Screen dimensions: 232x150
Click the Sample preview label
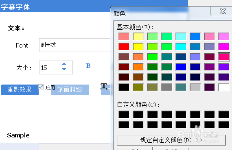(x=18, y=135)
